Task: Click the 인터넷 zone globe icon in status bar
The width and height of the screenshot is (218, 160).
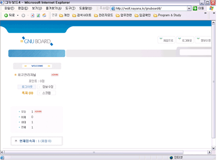Action: pyautogui.click(x=171, y=157)
